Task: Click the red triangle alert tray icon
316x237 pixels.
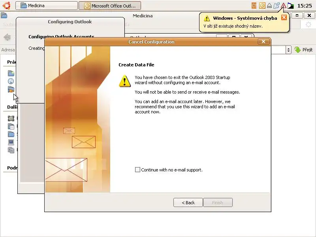Action: pos(284,6)
